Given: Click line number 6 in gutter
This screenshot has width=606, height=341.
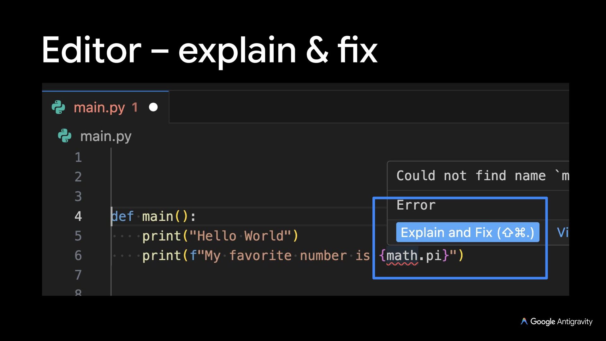Looking at the screenshot, I should pos(78,255).
